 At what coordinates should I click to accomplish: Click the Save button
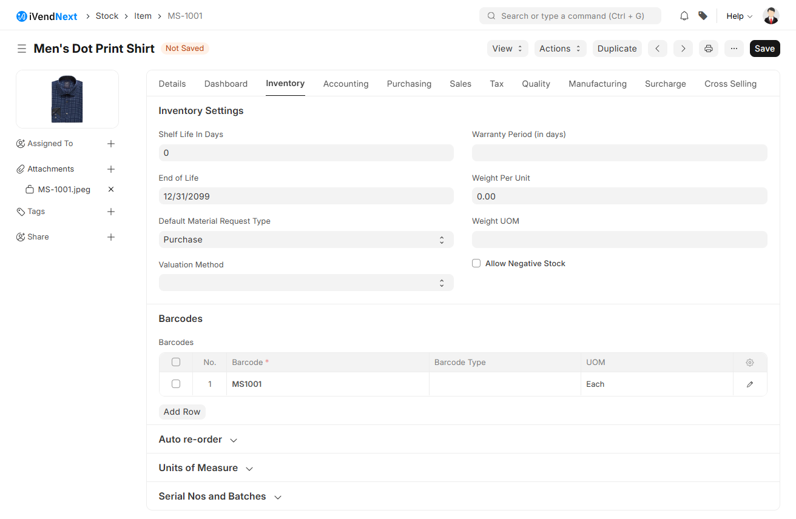tap(765, 49)
